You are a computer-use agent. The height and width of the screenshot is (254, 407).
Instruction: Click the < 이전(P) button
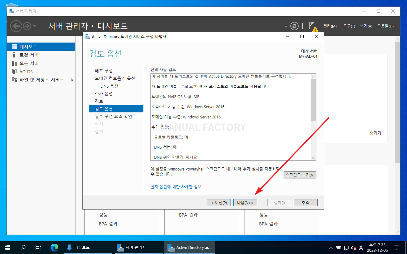coord(219,203)
